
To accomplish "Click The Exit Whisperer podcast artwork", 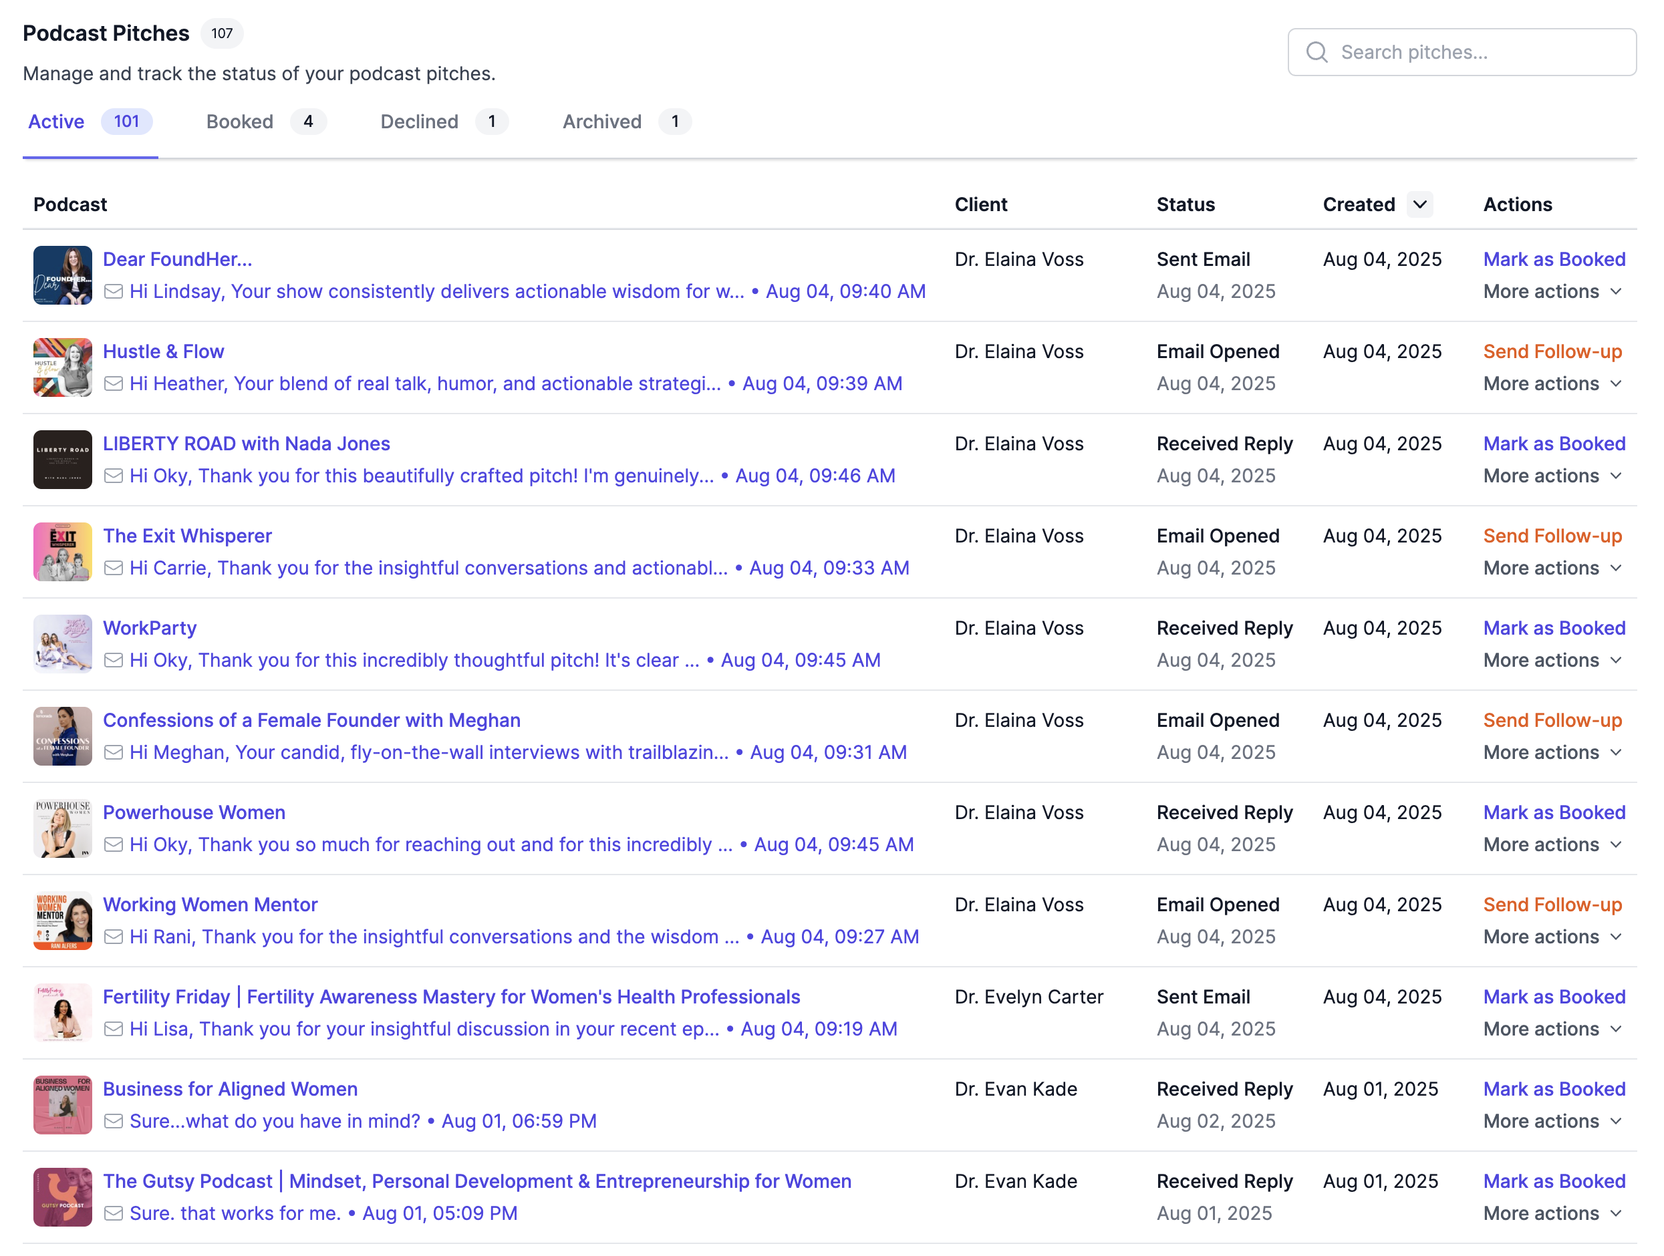I will click(62, 551).
